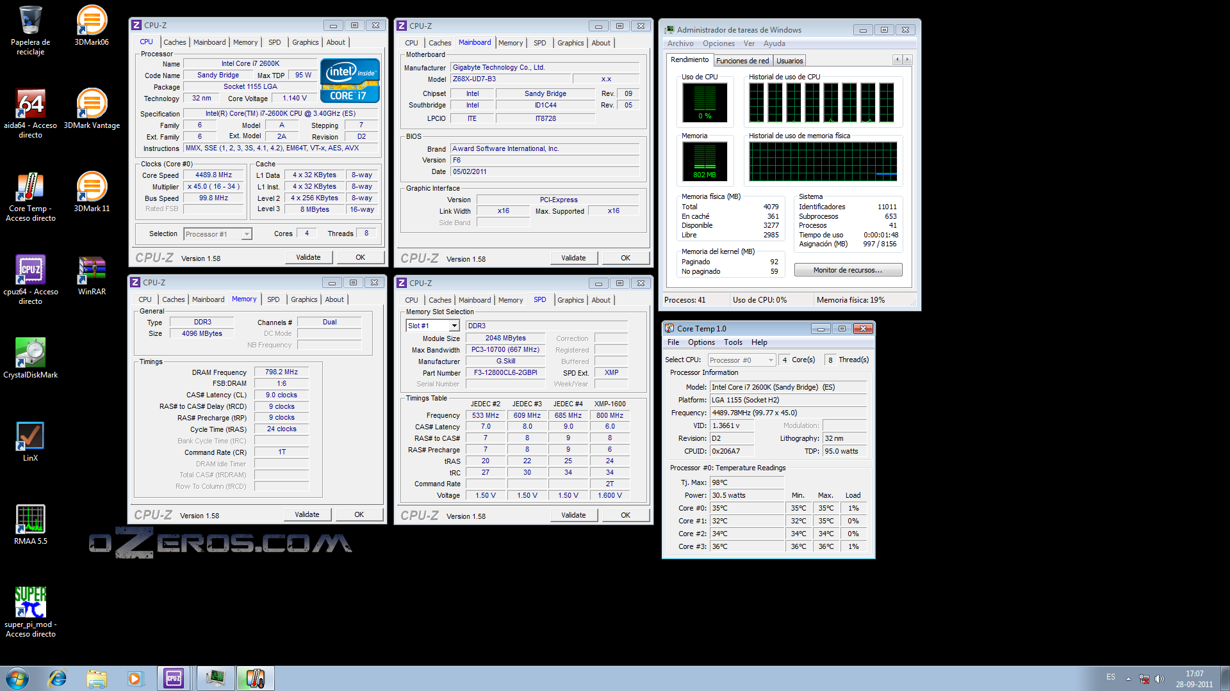Open the Opciones menu in Task Manager
This screenshot has height=691, width=1230.
pyautogui.click(x=719, y=44)
